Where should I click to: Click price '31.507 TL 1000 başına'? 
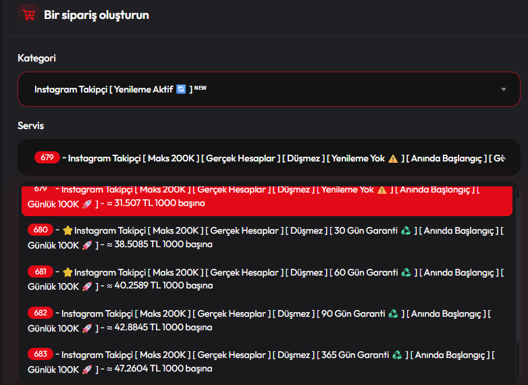pos(159,203)
